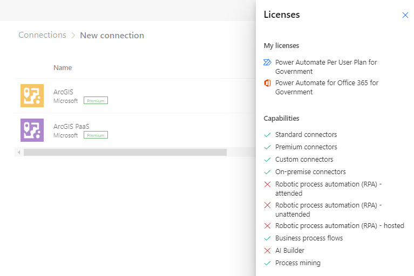Click the RPA hosted red cross icon
The width and height of the screenshot is (414, 276).
coord(267,226)
